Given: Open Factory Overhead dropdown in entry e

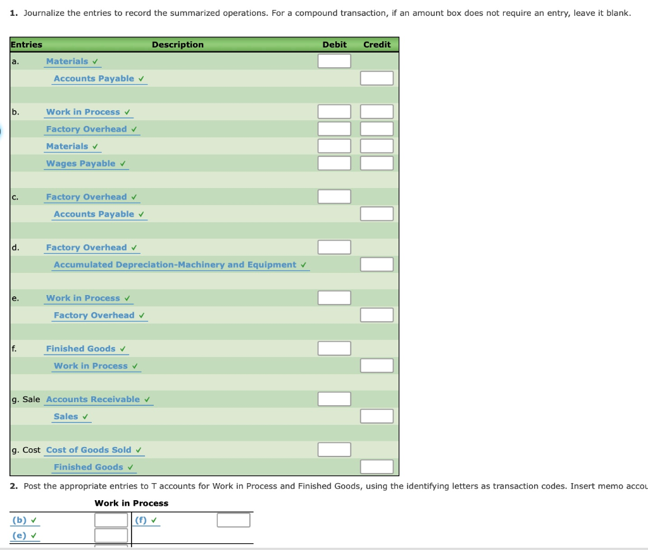Looking at the screenshot, I should click(x=99, y=315).
